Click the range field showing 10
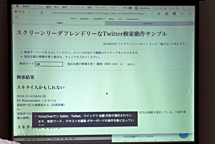Screen dimensions: 215x144 (122, 64)
